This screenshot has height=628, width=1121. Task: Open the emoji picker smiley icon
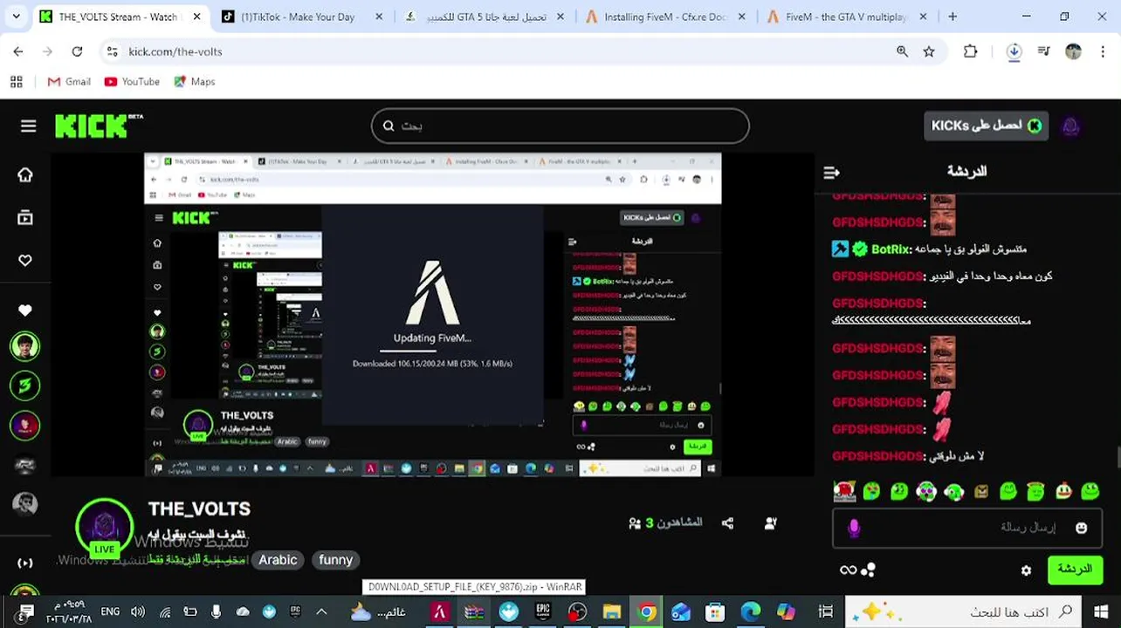tap(1082, 528)
